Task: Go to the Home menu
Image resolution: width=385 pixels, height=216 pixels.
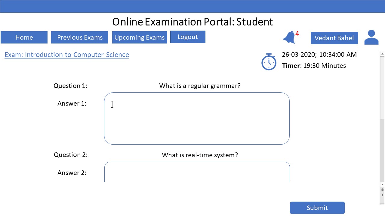Action: [x=24, y=37]
